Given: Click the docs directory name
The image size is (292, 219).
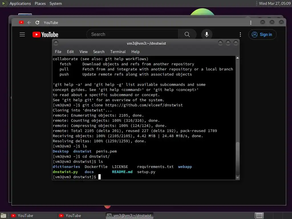Looking at the screenshot, I should tap(89, 172).
